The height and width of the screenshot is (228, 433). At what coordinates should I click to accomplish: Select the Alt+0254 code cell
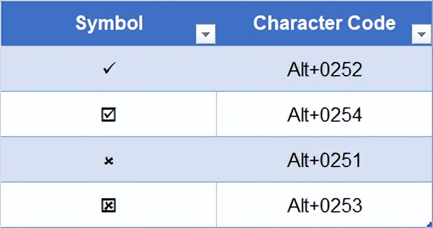[x=324, y=115]
